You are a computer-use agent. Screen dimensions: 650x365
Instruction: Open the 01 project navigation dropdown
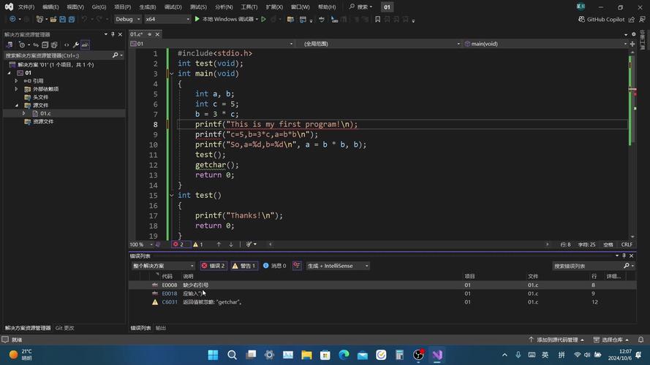pyautogui.click(x=211, y=44)
